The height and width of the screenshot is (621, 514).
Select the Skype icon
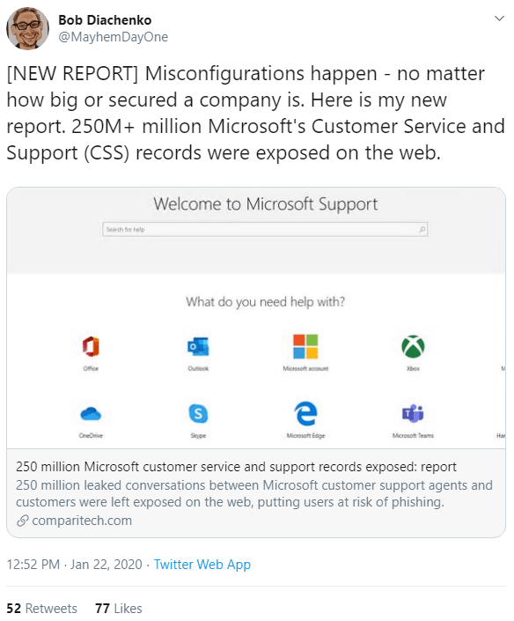point(198,413)
